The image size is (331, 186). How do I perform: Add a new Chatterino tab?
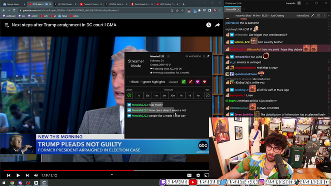pos(244,9)
